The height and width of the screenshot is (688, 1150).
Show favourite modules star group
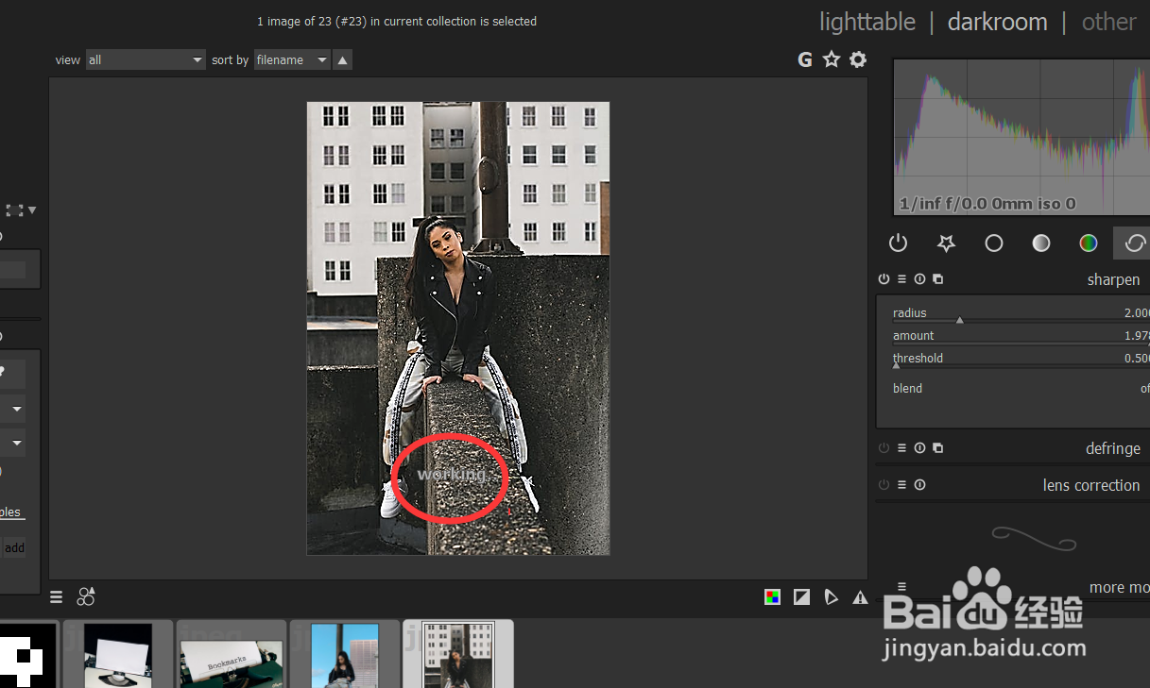(946, 243)
